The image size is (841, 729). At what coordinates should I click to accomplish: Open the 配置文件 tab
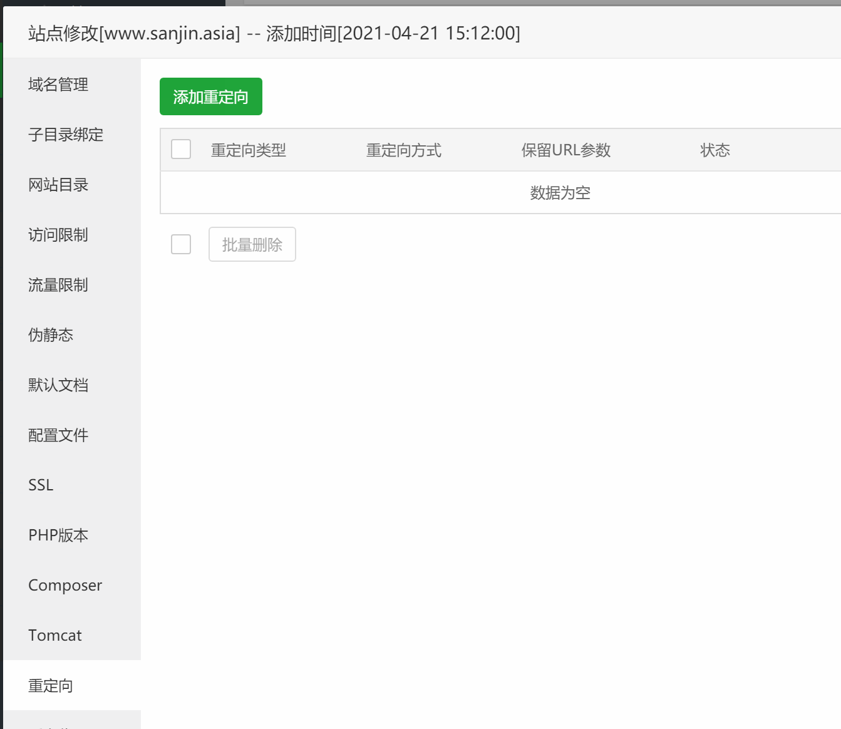(72, 435)
